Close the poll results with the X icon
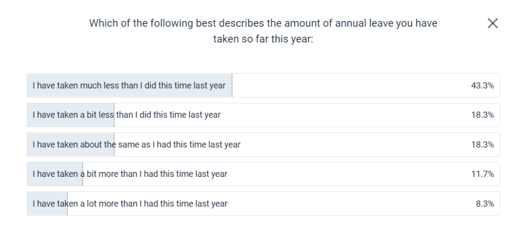The width and height of the screenshot is (525, 225). click(x=492, y=23)
